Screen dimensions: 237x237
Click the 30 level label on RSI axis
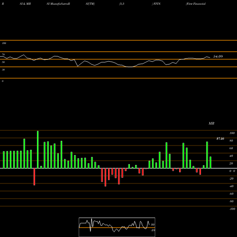point(3,70)
